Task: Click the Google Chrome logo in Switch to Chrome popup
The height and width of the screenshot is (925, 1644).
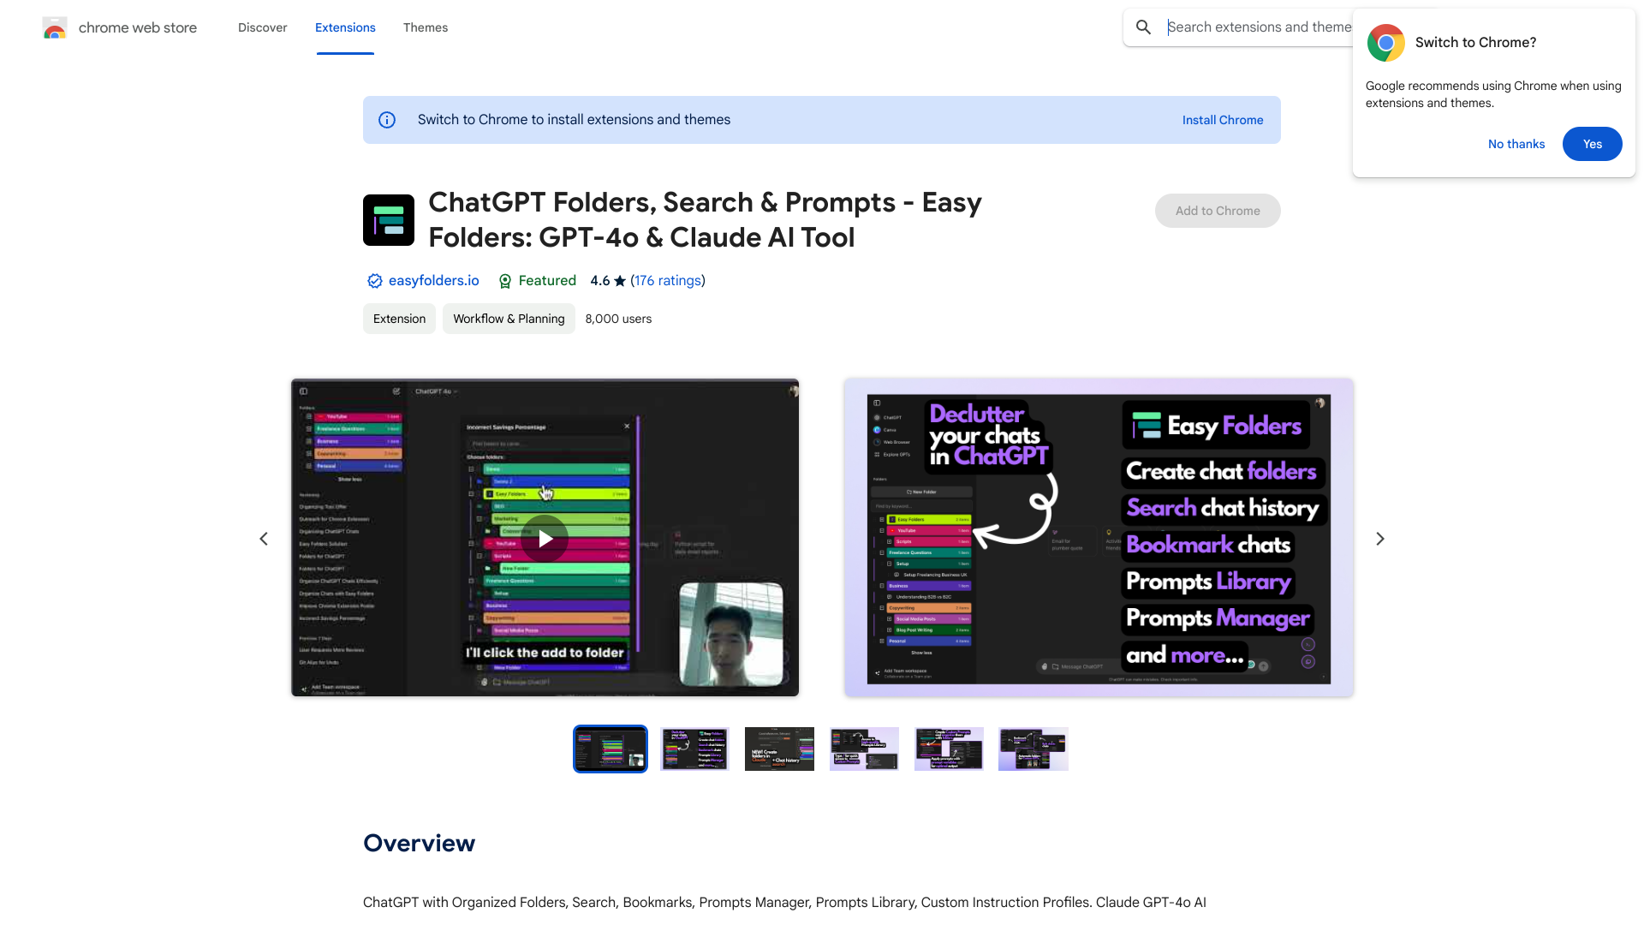Action: click(x=1385, y=43)
